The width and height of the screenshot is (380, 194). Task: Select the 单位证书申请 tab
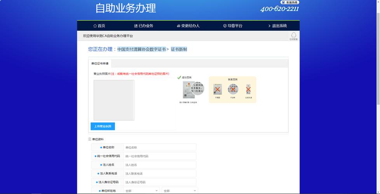pyautogui.click(x=100, y=63)
